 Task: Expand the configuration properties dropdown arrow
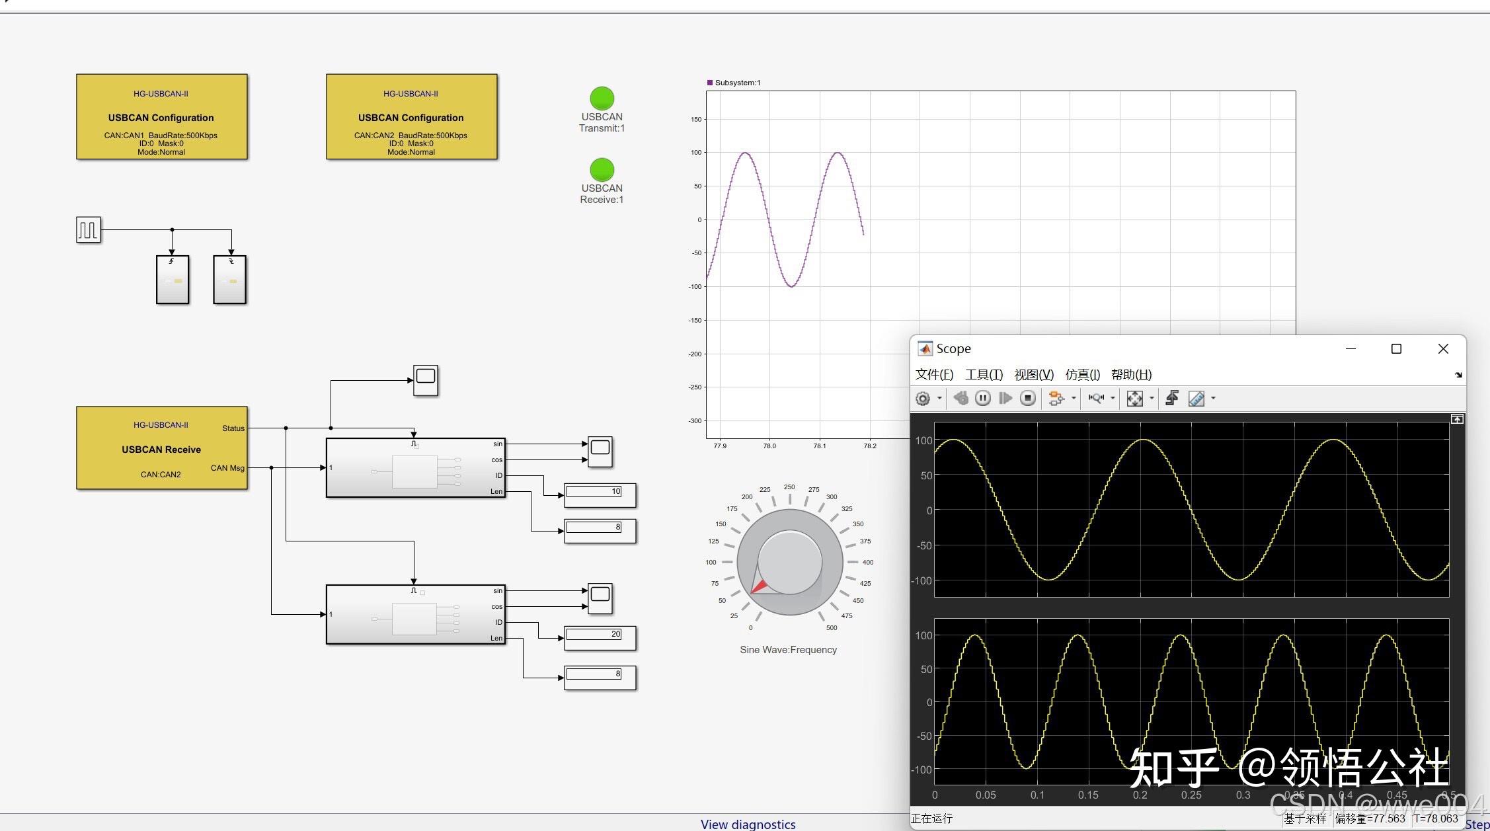[x=939, y=398]
